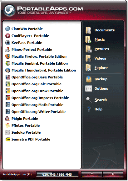Screen dimensions: 128x181
Task: Click the Backup box icon
Action: click(x=89, y=79)
